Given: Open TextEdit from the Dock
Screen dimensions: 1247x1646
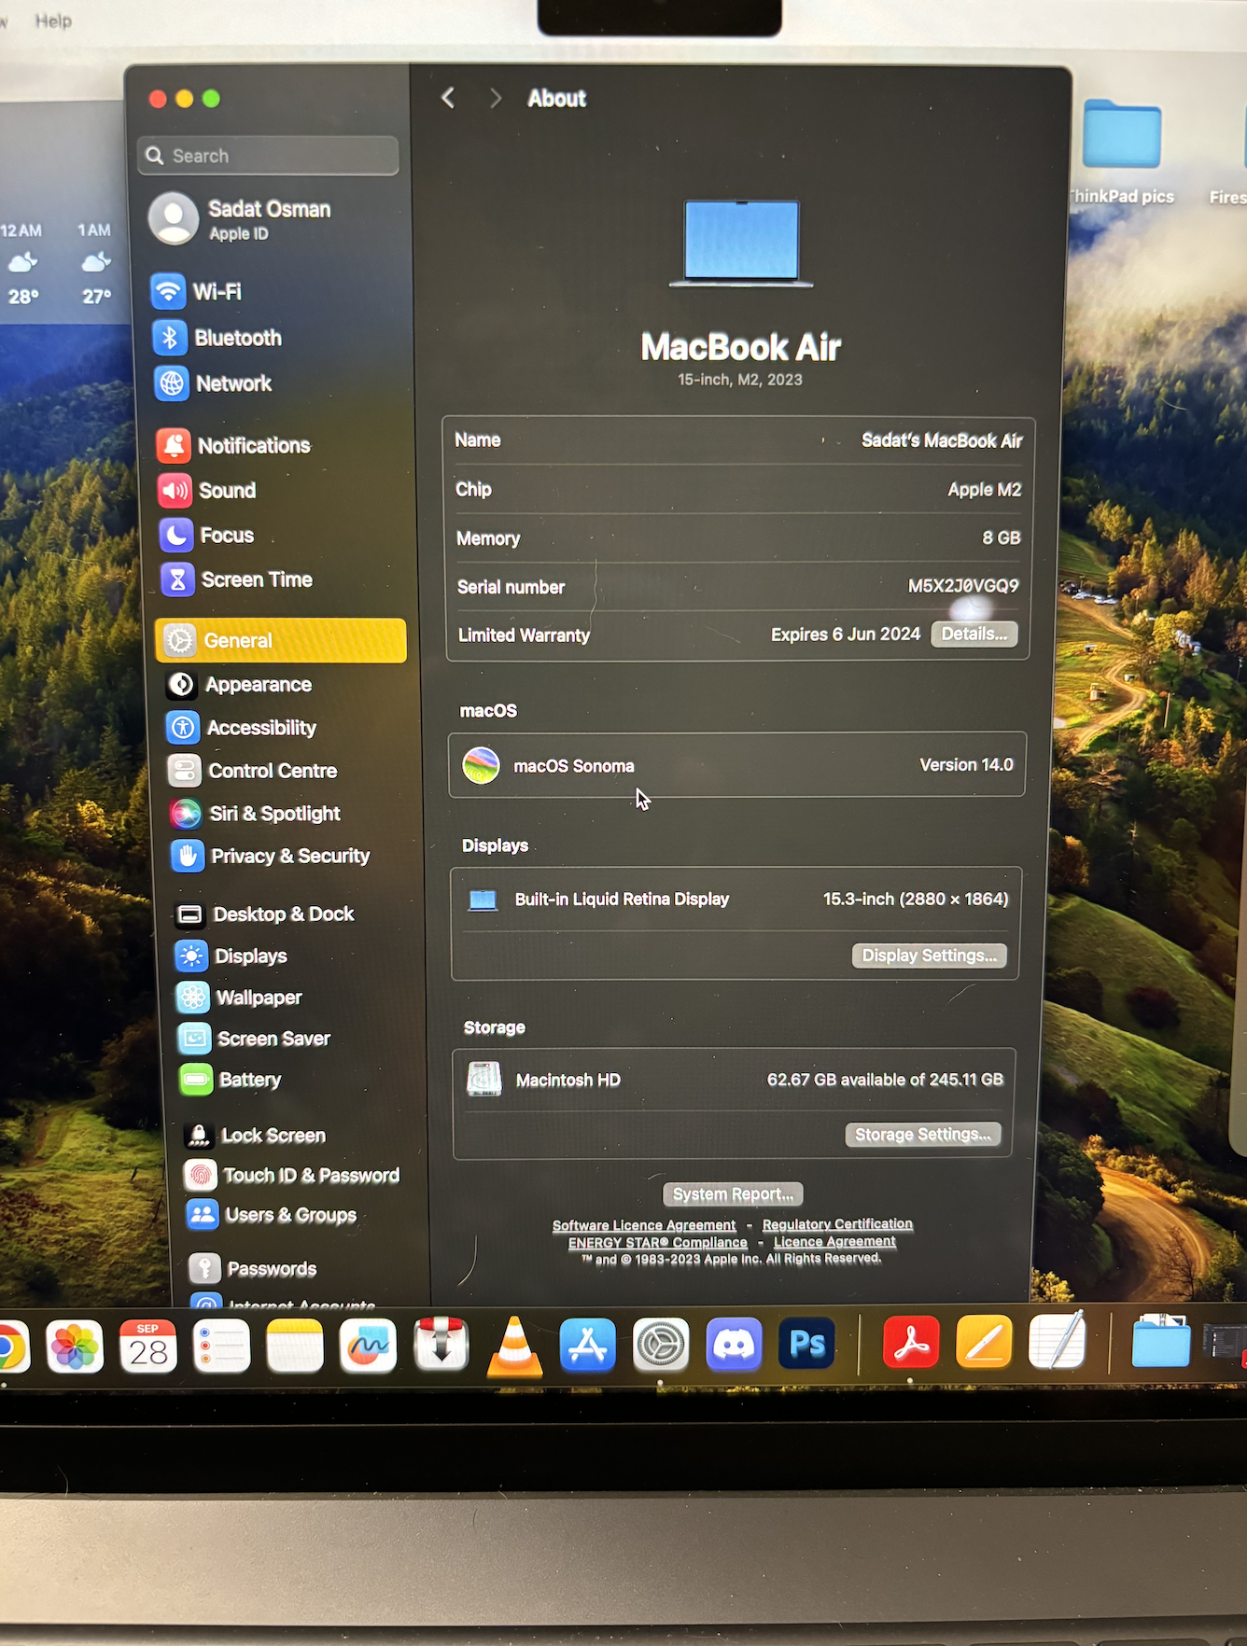Looking at the screenshot, I should 1057,1342.
